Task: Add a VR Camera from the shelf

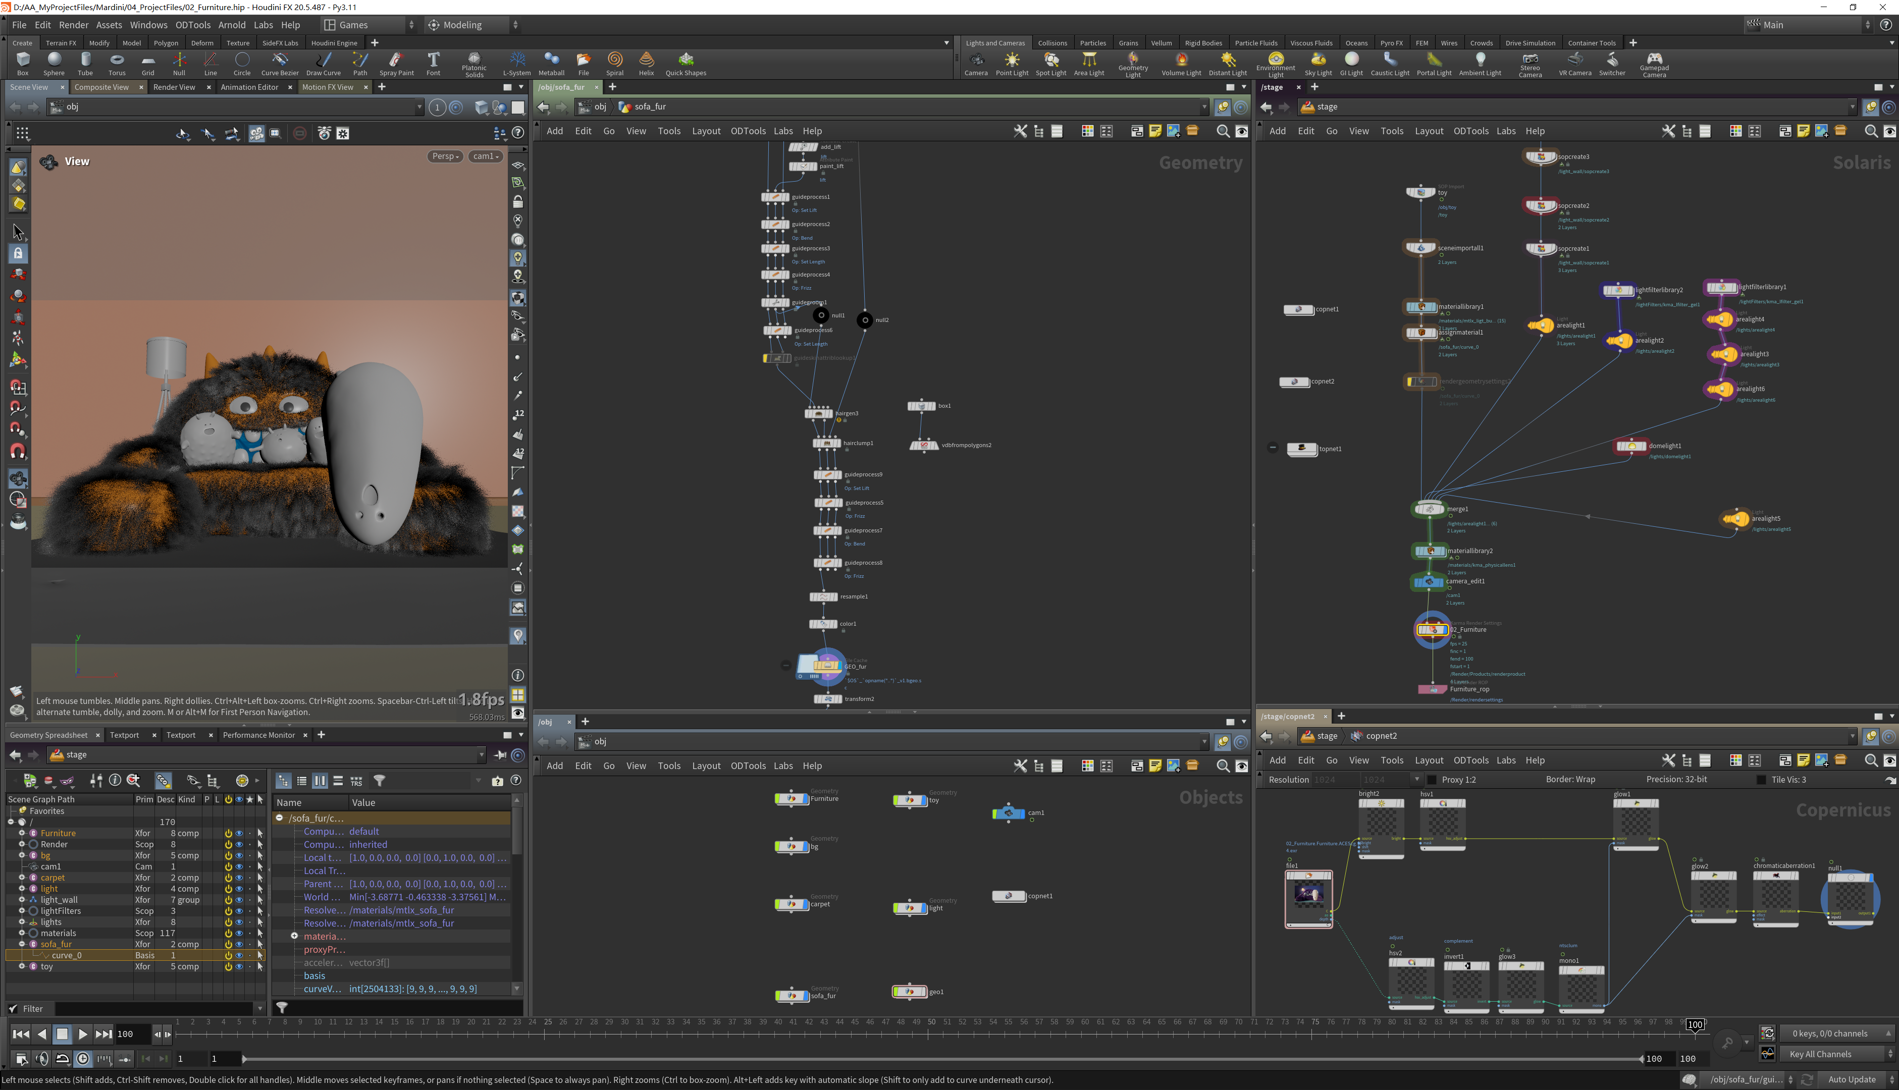Action: (x=1575, y=64)
